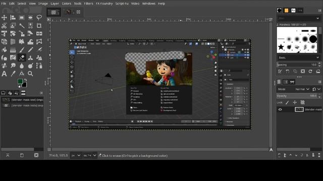Select the Free Select lasso tool
The height and width of the screenshot is (181, 323).
(39, 18)
